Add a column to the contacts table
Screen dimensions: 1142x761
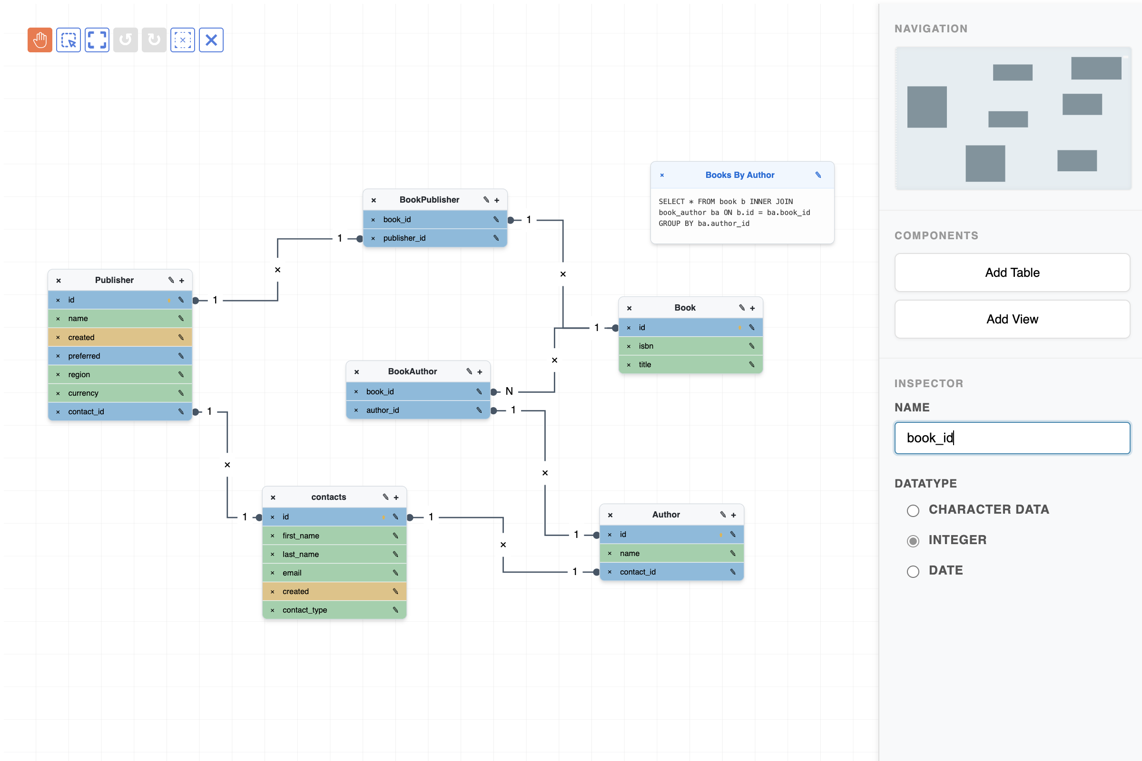(396, 498)
